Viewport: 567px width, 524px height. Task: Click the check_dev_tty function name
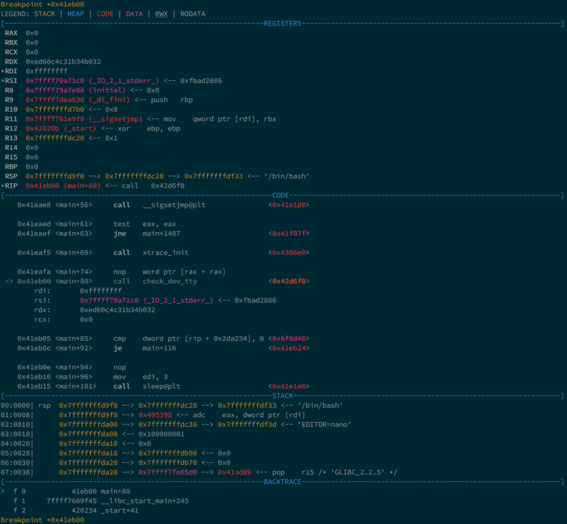[x=170, y=281]
